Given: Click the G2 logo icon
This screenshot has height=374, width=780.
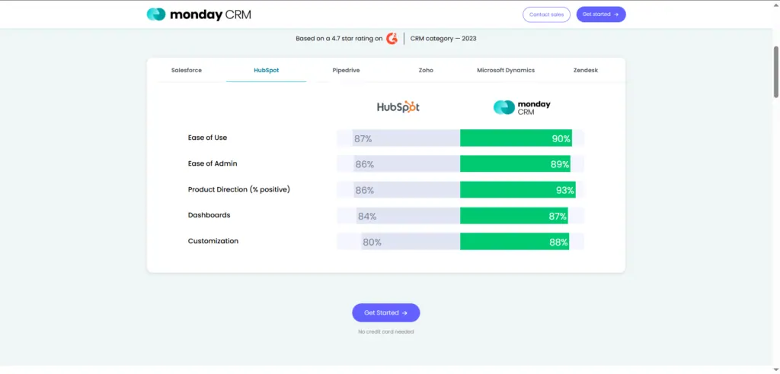Looking at the screenshot, I should [x=392, y=38].
